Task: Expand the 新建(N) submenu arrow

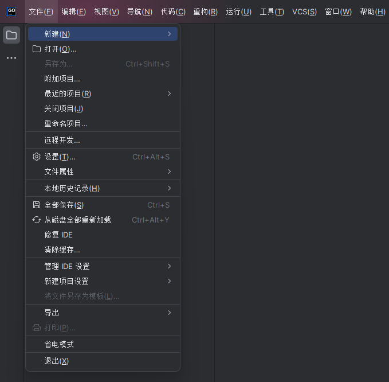Action: point(170,34)
